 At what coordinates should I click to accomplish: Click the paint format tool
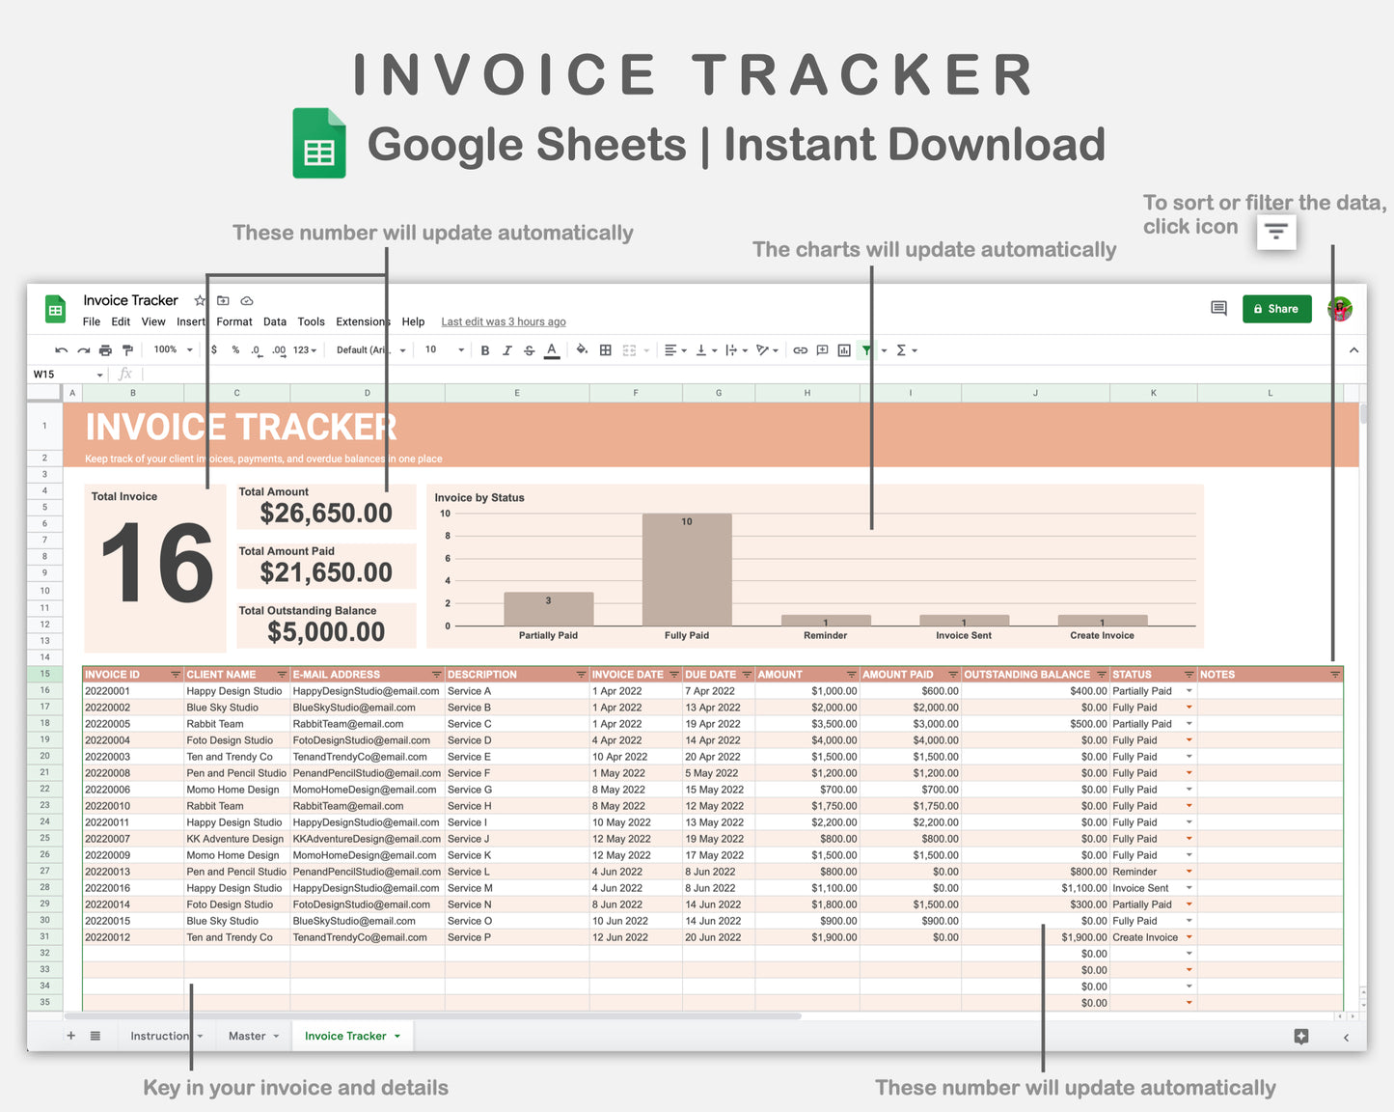tap(128, 349)
